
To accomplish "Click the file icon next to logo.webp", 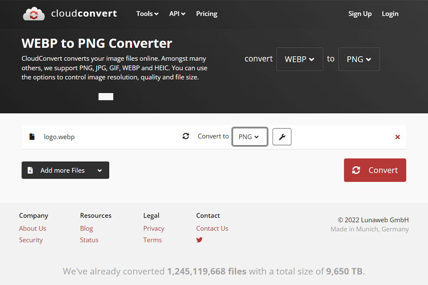I will click(x=32, y=137).
